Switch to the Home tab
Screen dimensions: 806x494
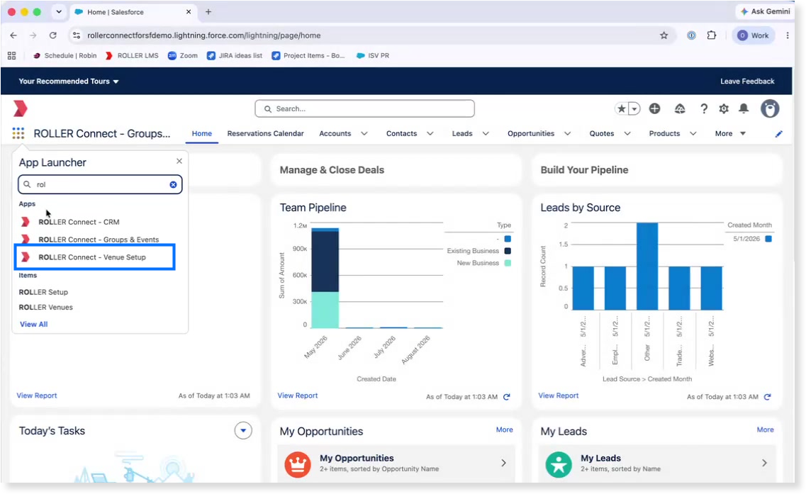tap(201, 134)
